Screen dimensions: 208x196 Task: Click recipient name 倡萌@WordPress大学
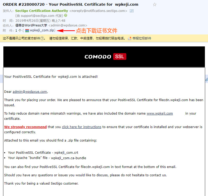pyautogui.click(x=31, y=25)
